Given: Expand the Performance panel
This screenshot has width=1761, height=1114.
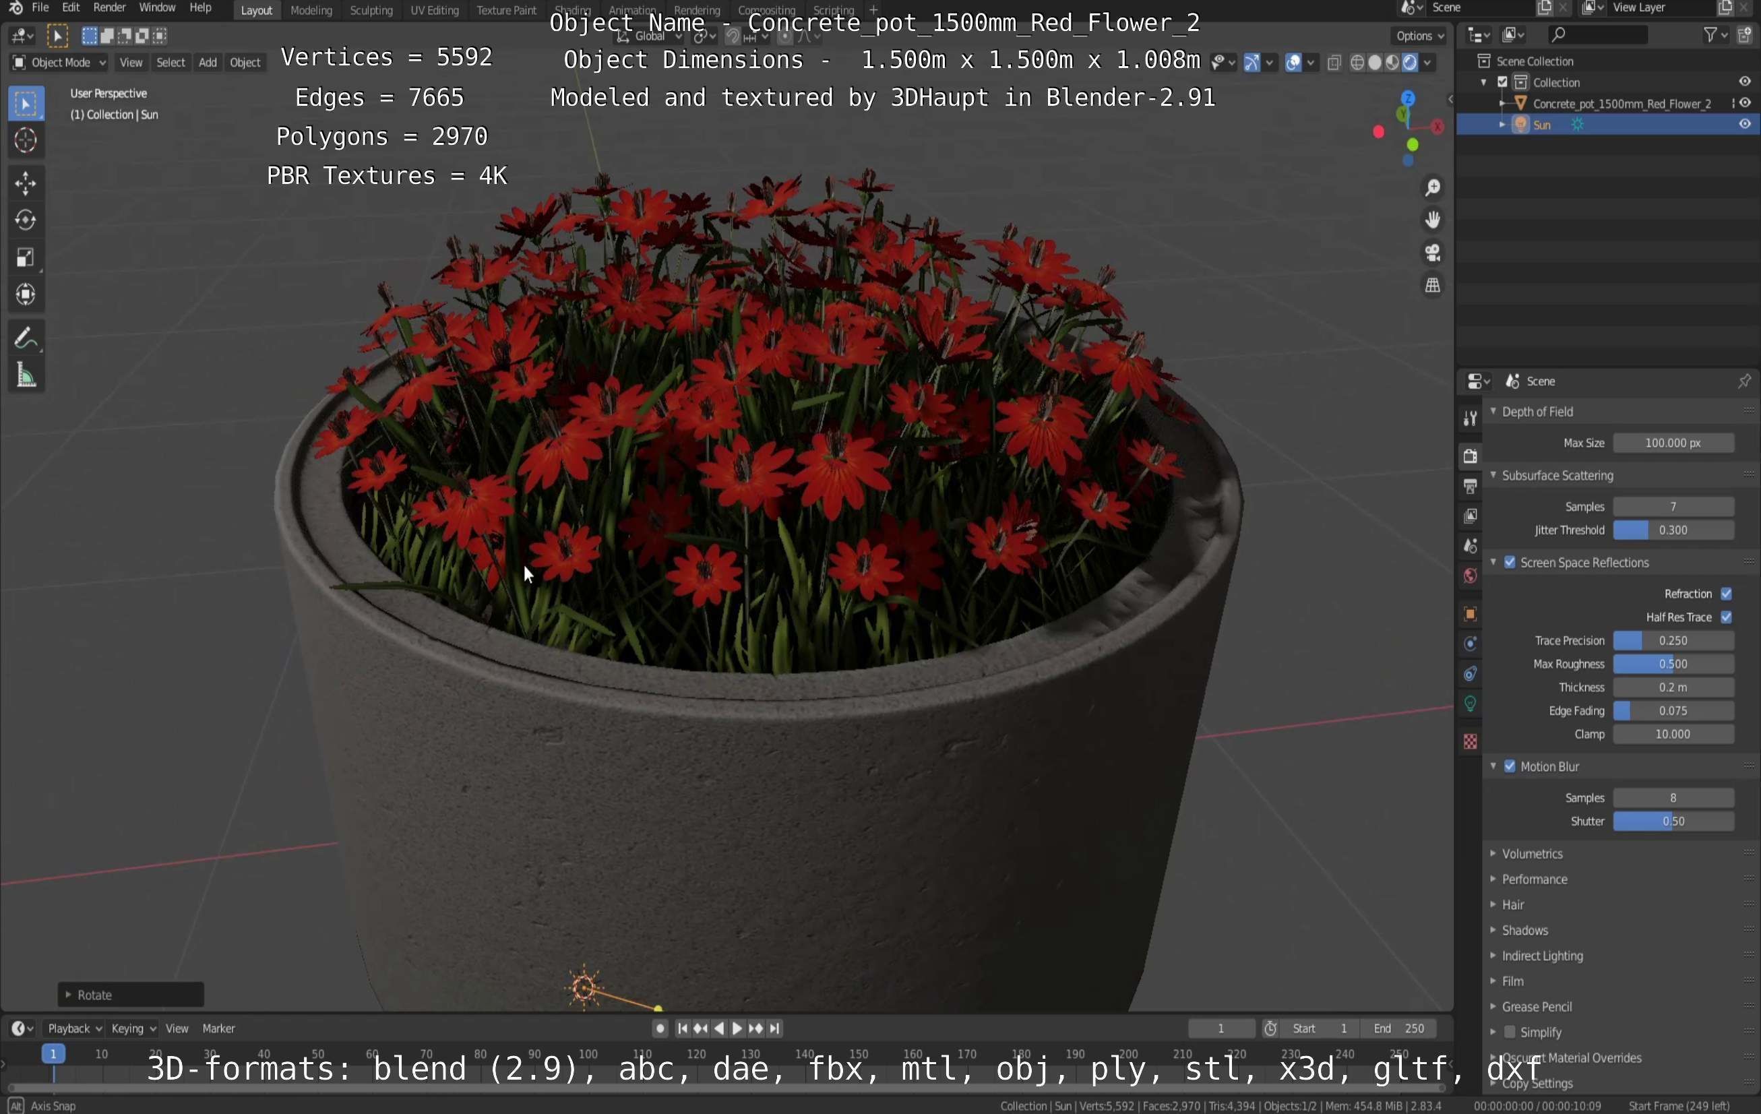Looking at the screenshot, I should (1535, 879).
